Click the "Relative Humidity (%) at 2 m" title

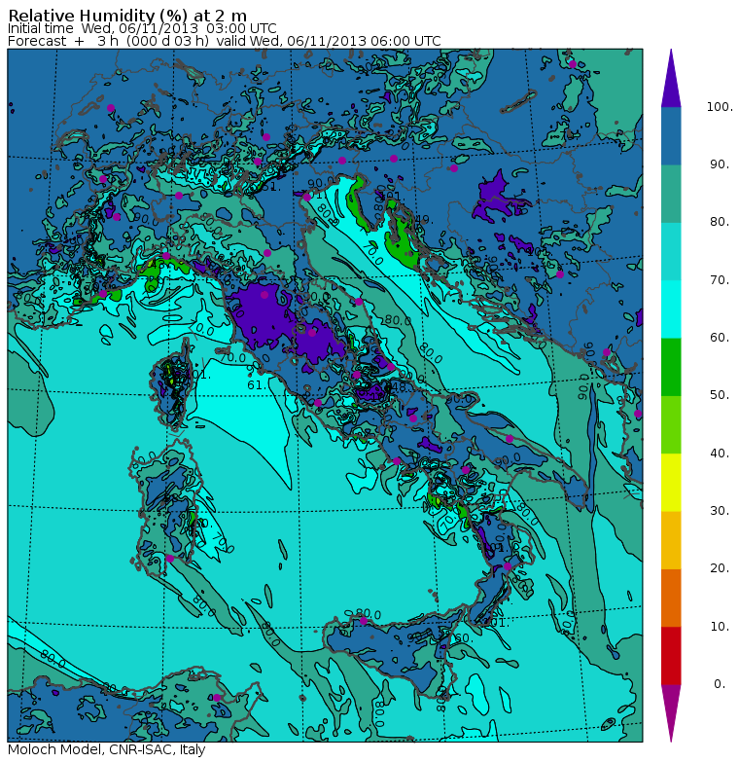(x=127, y=15)
